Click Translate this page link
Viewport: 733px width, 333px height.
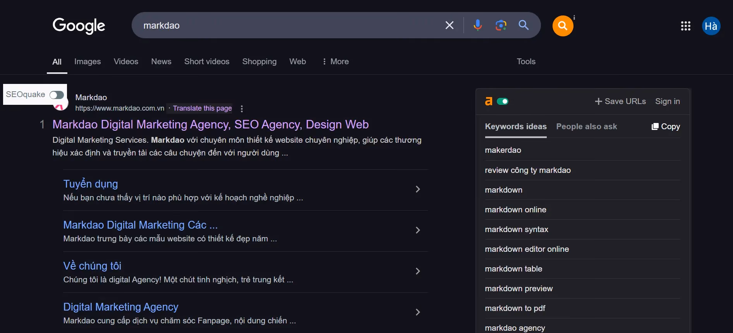(x=203, y=108)
